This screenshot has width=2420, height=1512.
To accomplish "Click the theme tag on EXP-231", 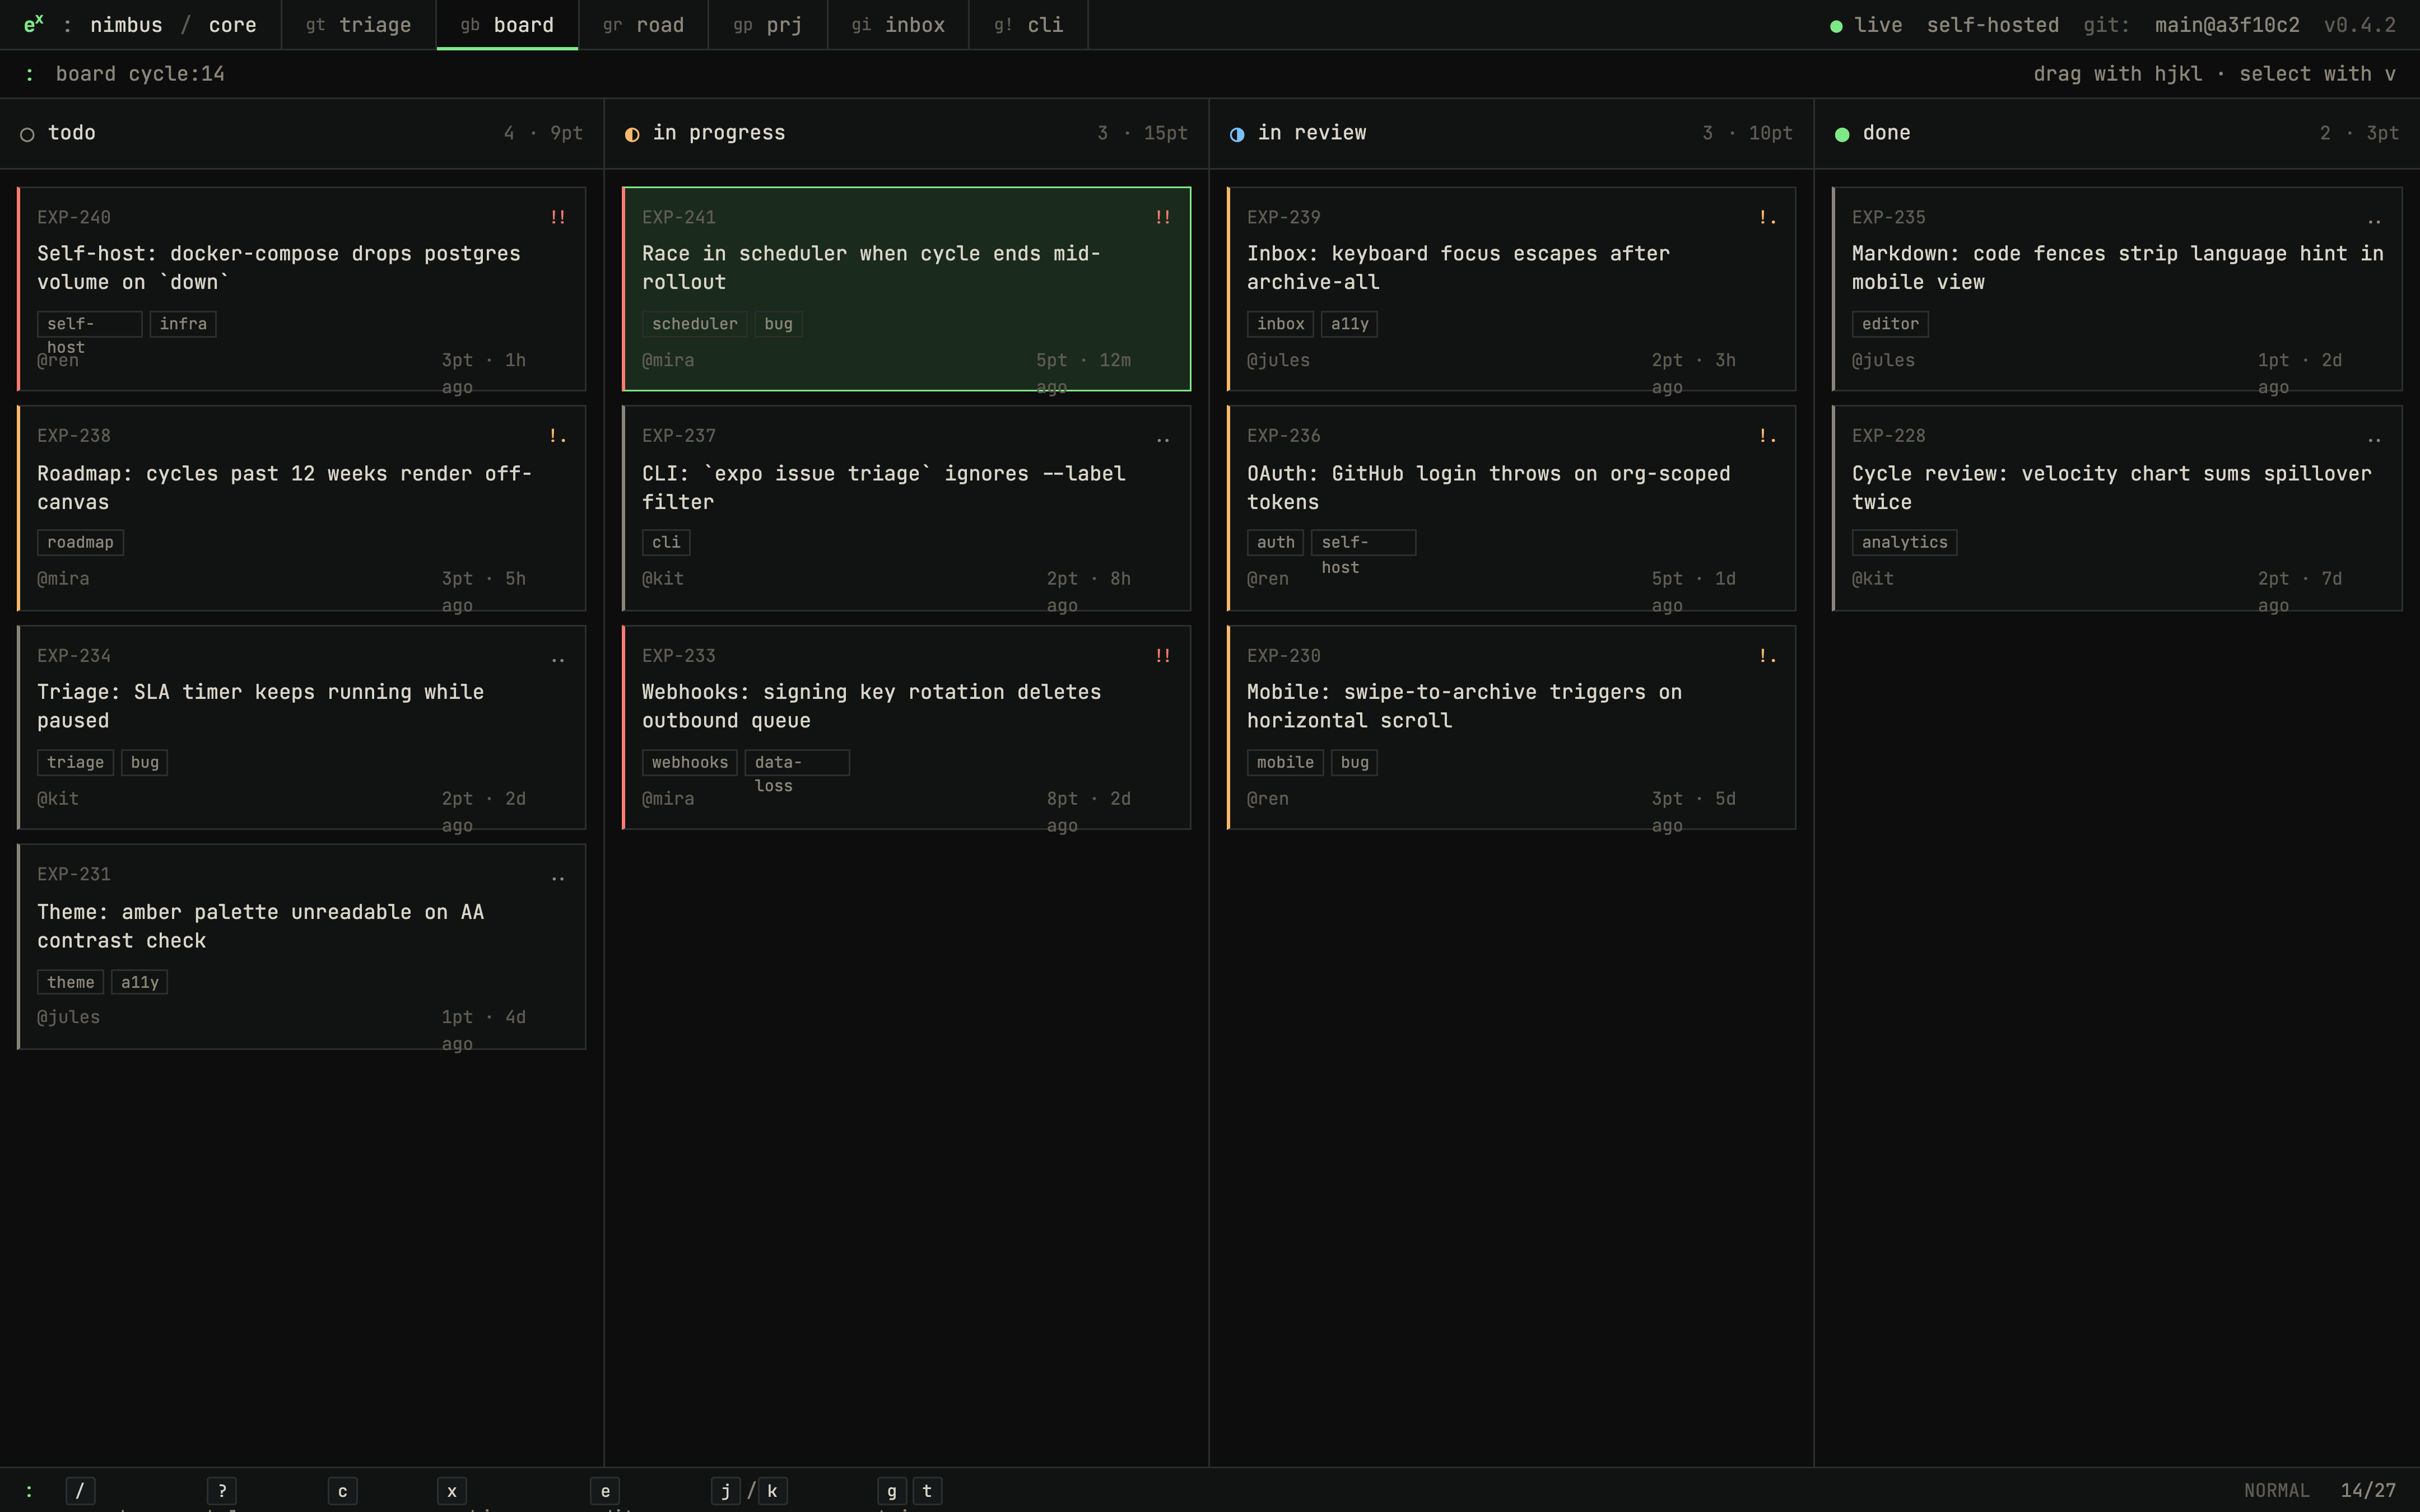I will [70, 983].
